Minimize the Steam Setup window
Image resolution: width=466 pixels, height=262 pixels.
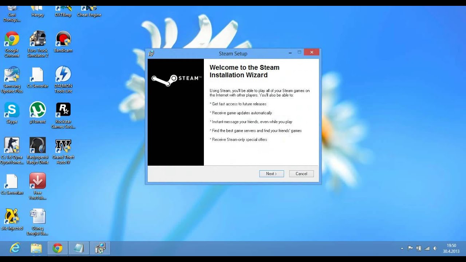pos(290,53)
